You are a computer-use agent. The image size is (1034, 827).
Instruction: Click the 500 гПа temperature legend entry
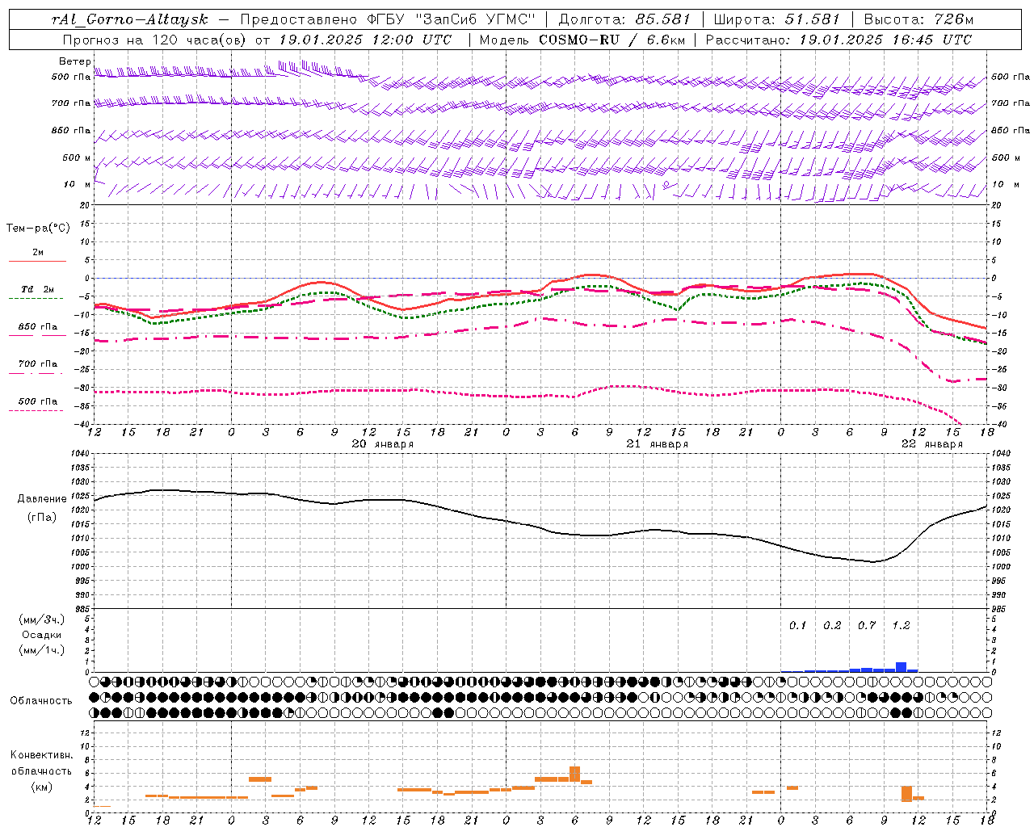click(x=37, y=401)
